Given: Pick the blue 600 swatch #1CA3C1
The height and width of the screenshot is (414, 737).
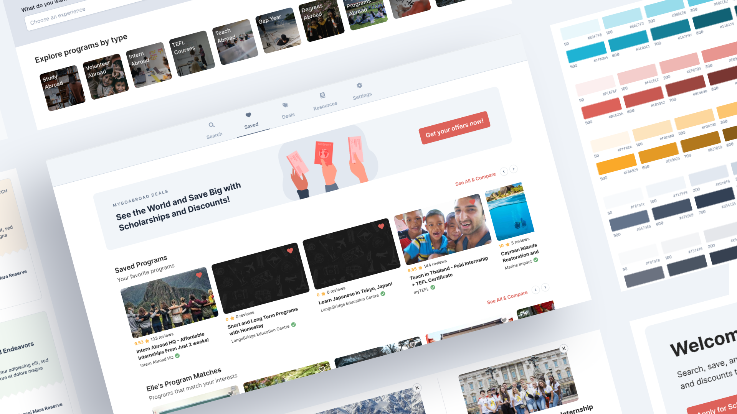Looking at the screenshot, I should [x=628, y=41].
